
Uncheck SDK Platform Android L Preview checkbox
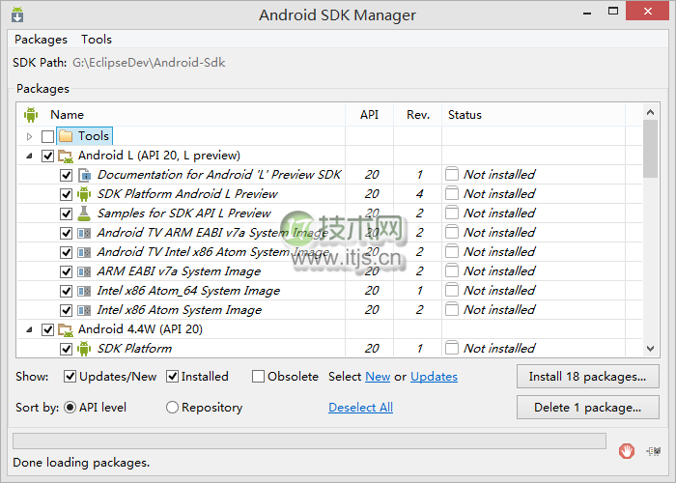pos(66,194)
